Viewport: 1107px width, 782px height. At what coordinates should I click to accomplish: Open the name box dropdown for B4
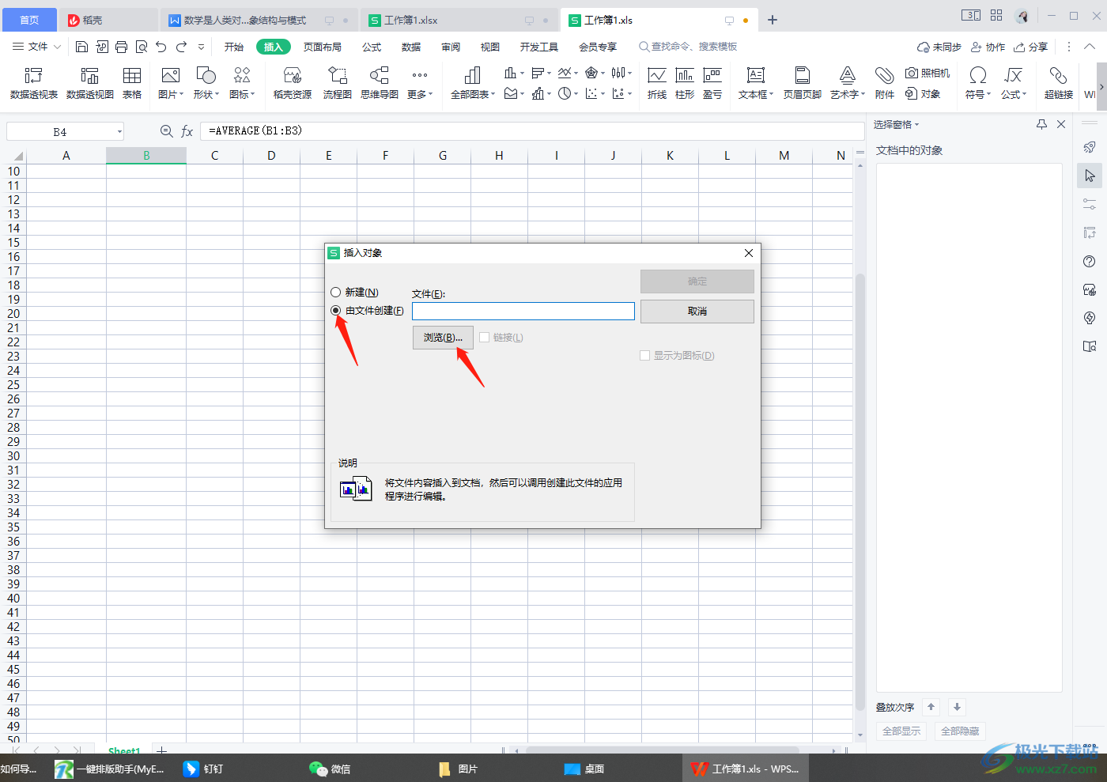[119, 132]
